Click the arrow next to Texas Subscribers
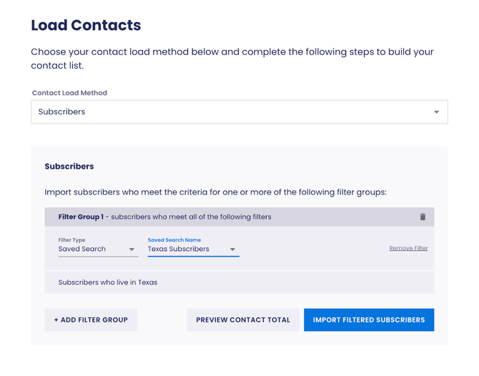Viewport: 479px width, 376px height. (x=232, y=249)
